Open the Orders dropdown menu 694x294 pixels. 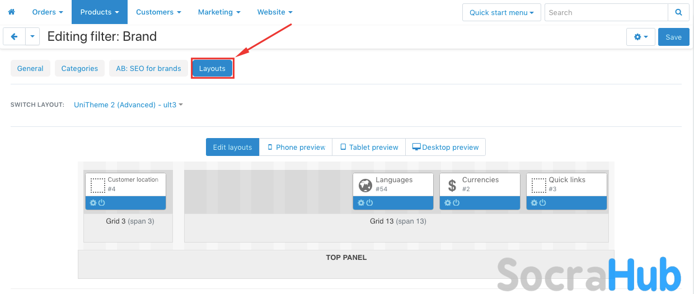pos(48,12)
